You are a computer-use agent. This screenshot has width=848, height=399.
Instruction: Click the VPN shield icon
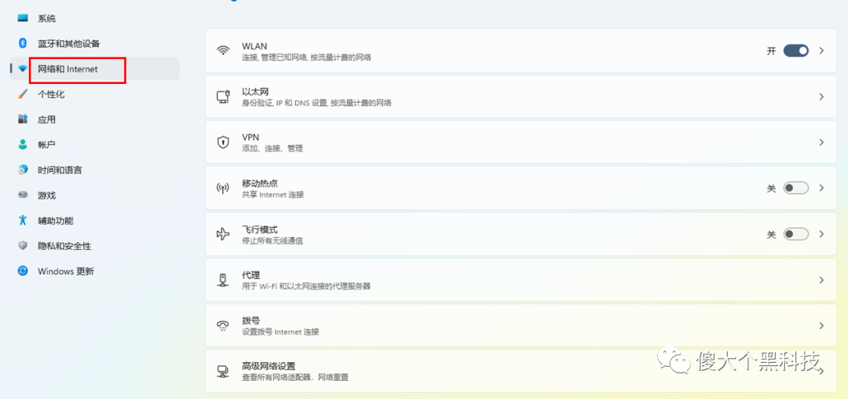click(x=223, y=142)
